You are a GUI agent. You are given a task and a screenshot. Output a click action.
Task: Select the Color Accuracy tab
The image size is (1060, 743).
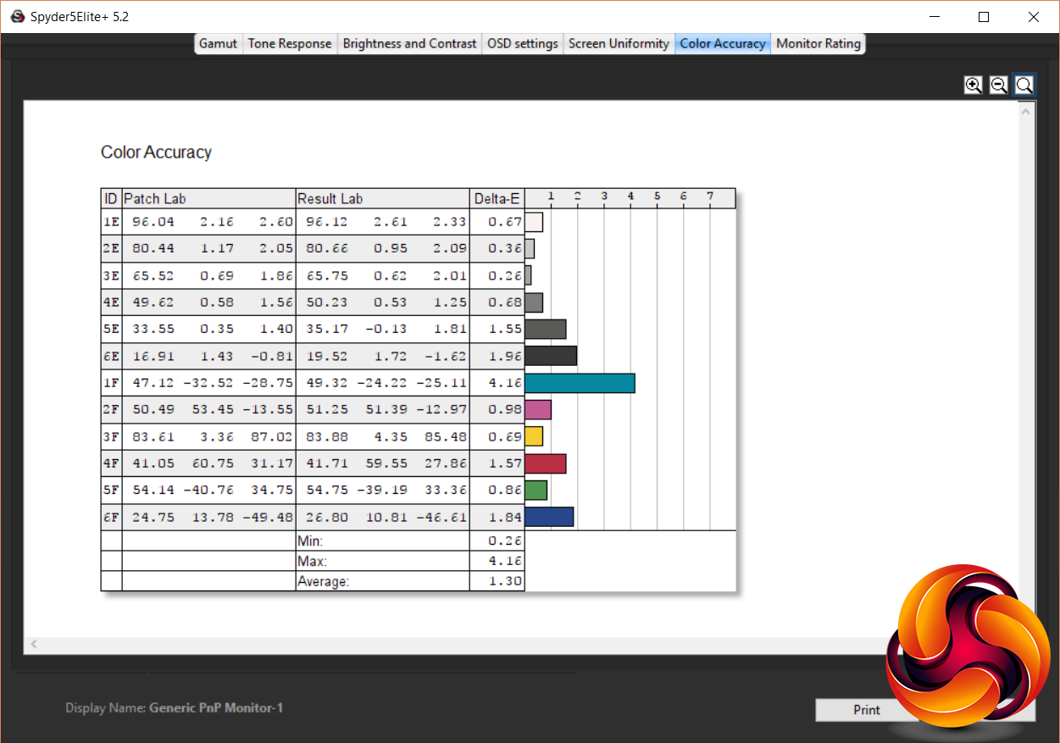723,43
